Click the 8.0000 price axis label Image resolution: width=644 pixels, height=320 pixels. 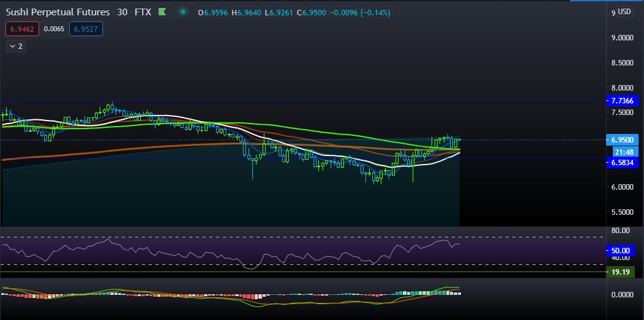pyautogui.click(x=623, y=87)
